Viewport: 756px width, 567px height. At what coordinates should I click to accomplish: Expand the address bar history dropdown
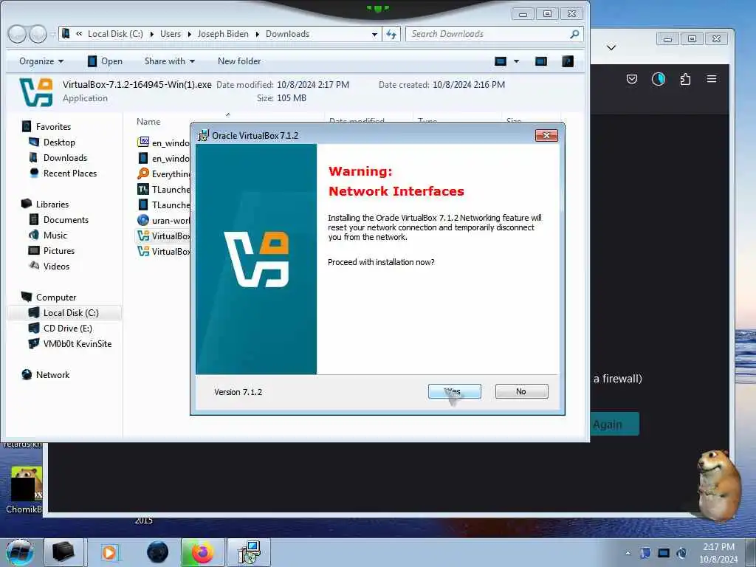click(x=374, y=34)
